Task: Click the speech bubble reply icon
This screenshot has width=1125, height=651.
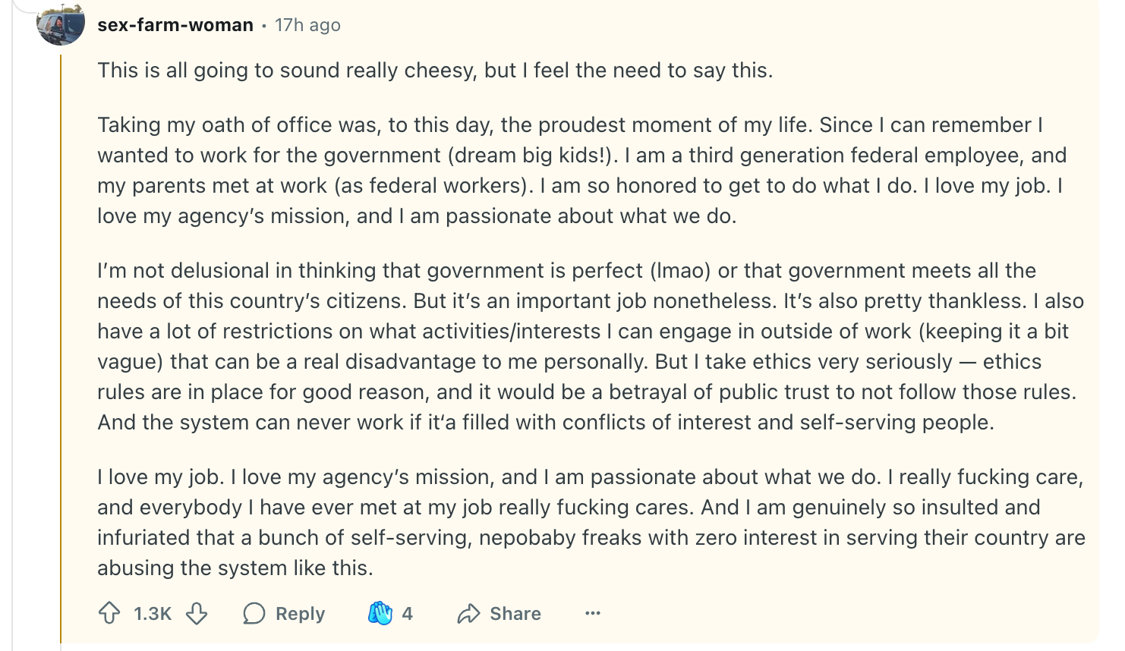Action: click(254, 613)
